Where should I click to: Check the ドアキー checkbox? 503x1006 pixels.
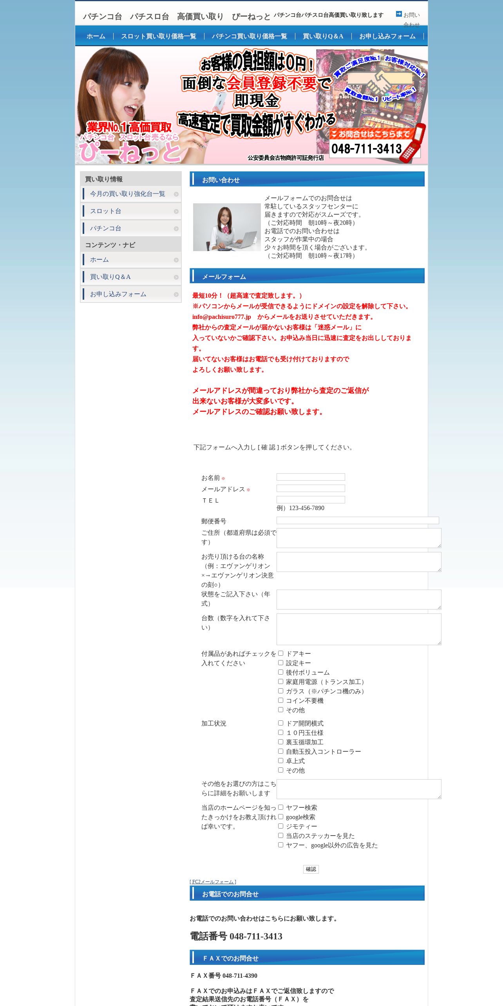click(x=280, y=653)
